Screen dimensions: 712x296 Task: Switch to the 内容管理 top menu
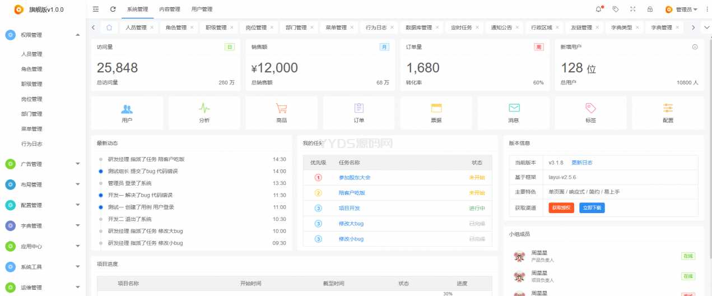coord(170,10)
